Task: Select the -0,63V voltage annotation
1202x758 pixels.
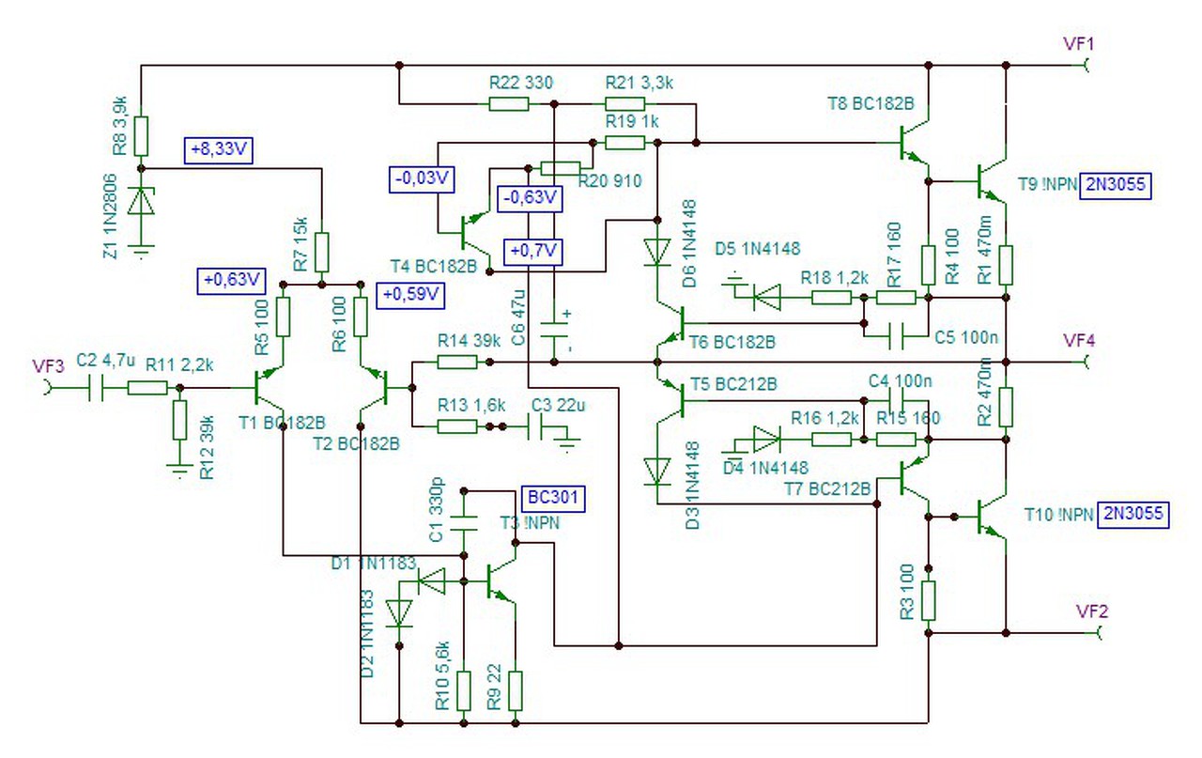Action: point(531,198)
